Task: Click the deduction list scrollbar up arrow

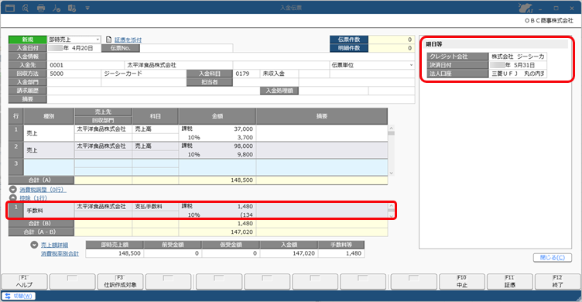Action: pos(391,205)
